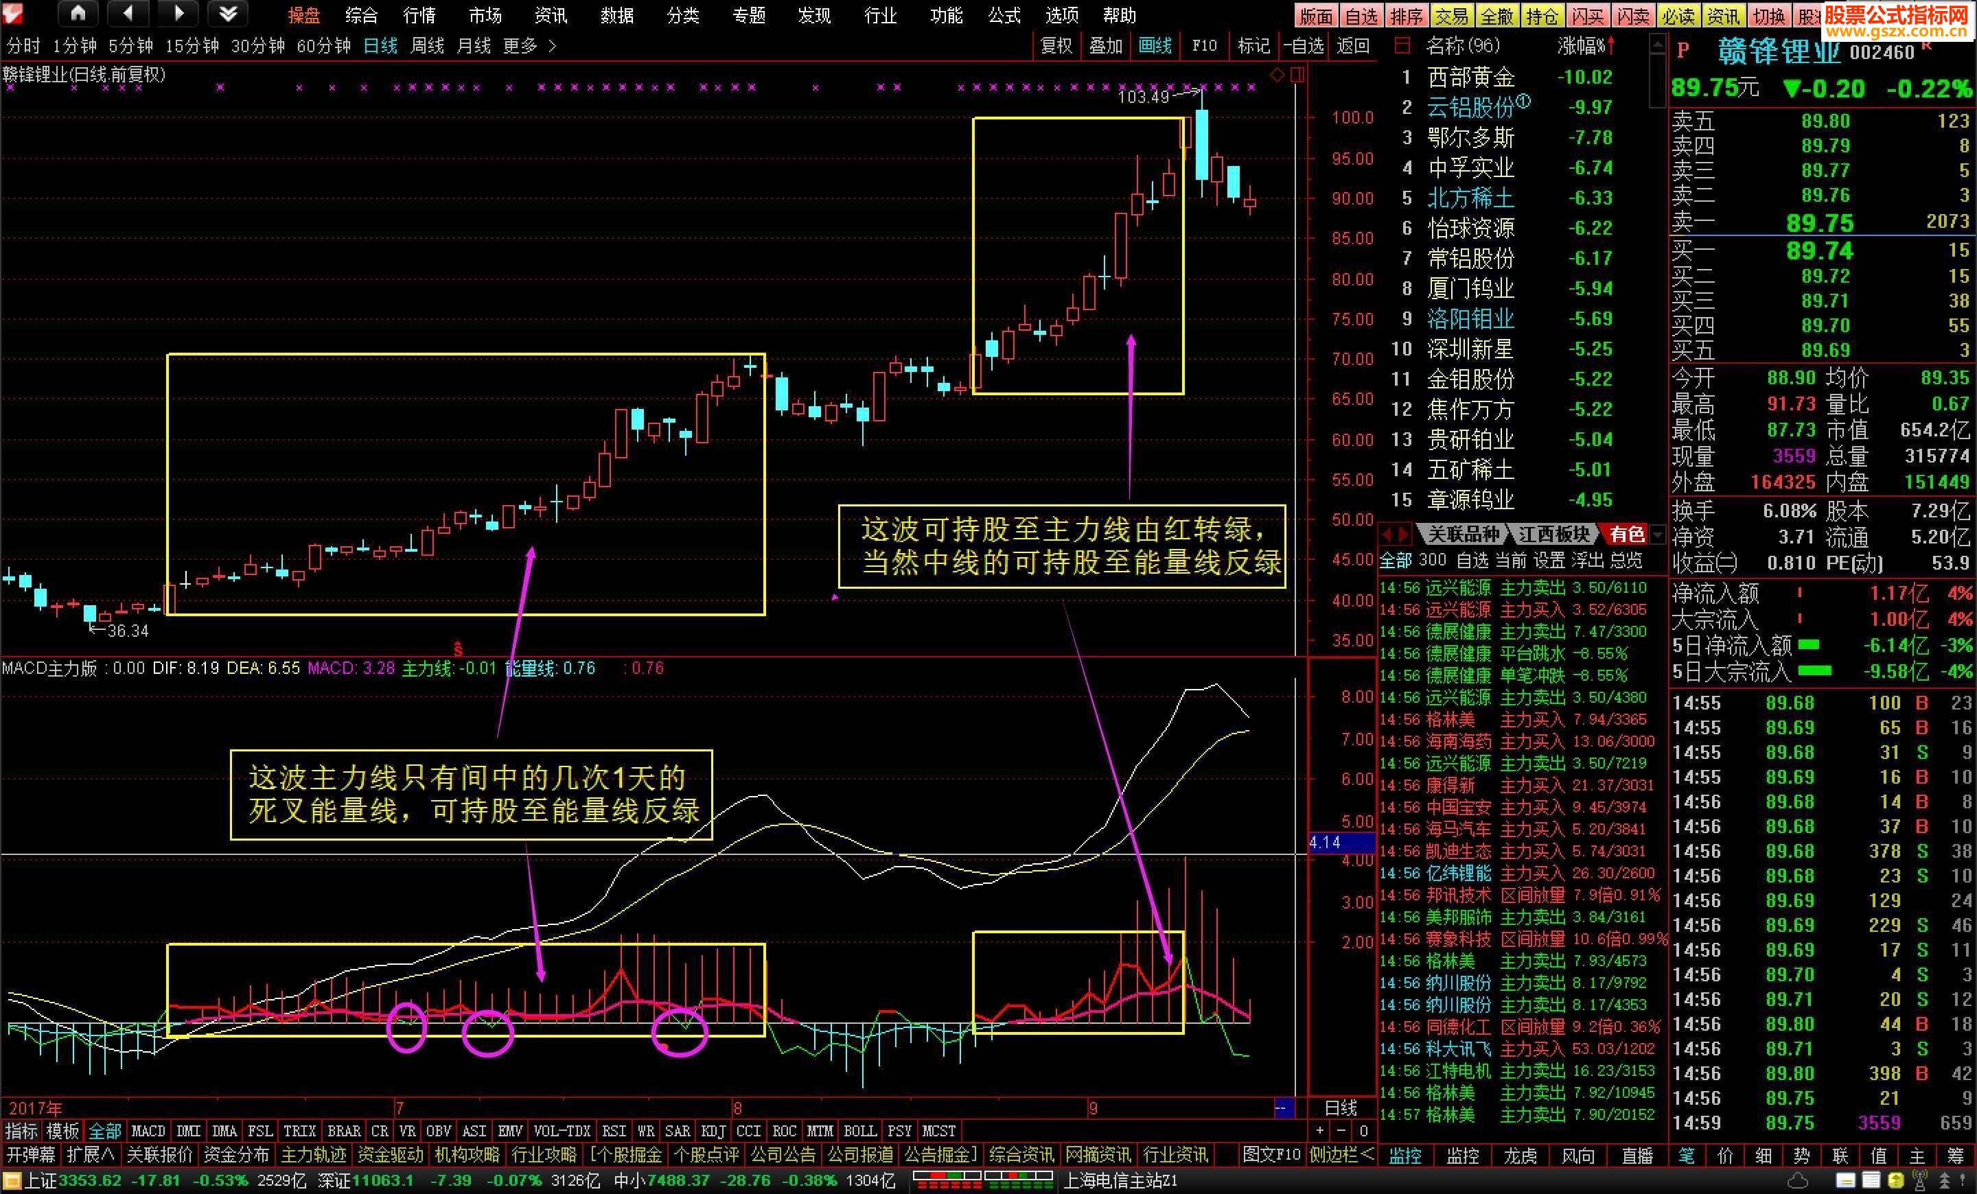Switch to the 分时 intraday view
Viewport: 1977px width, 1194px height.
tap(23, 47)
